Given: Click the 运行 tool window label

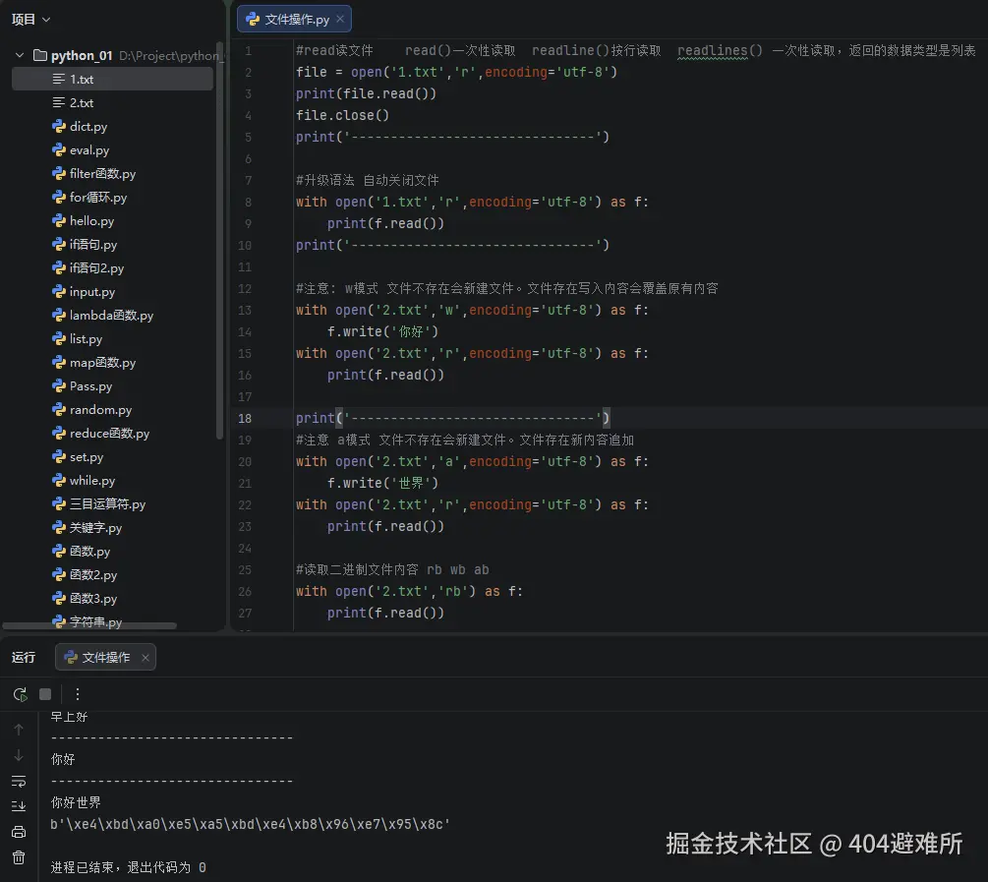Looking at the screenshot, I should point(24,658).
